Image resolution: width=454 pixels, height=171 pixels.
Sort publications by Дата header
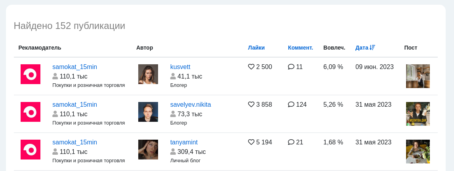(x=362, y=48)
